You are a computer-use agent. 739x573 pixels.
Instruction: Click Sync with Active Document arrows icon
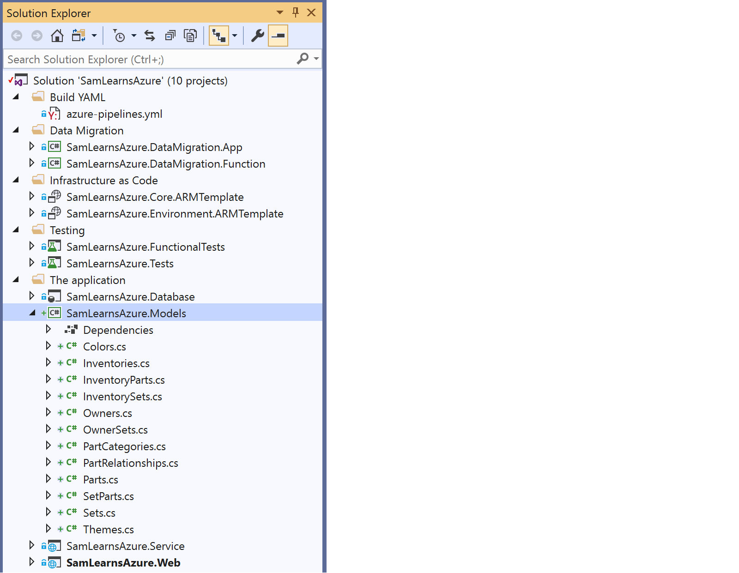(150, 36)
